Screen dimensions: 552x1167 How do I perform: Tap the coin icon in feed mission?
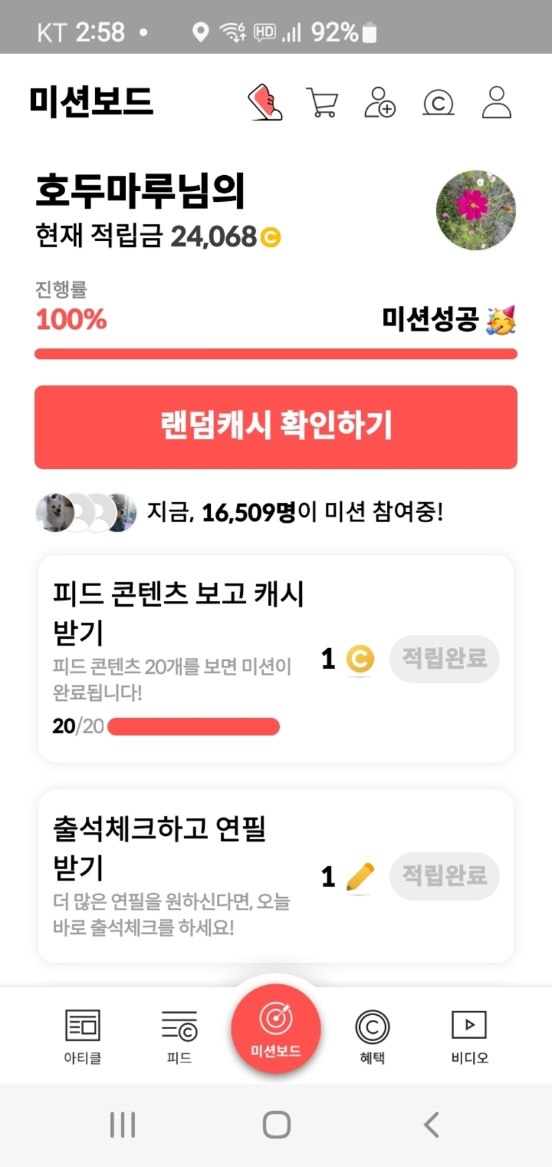point(360,659)
